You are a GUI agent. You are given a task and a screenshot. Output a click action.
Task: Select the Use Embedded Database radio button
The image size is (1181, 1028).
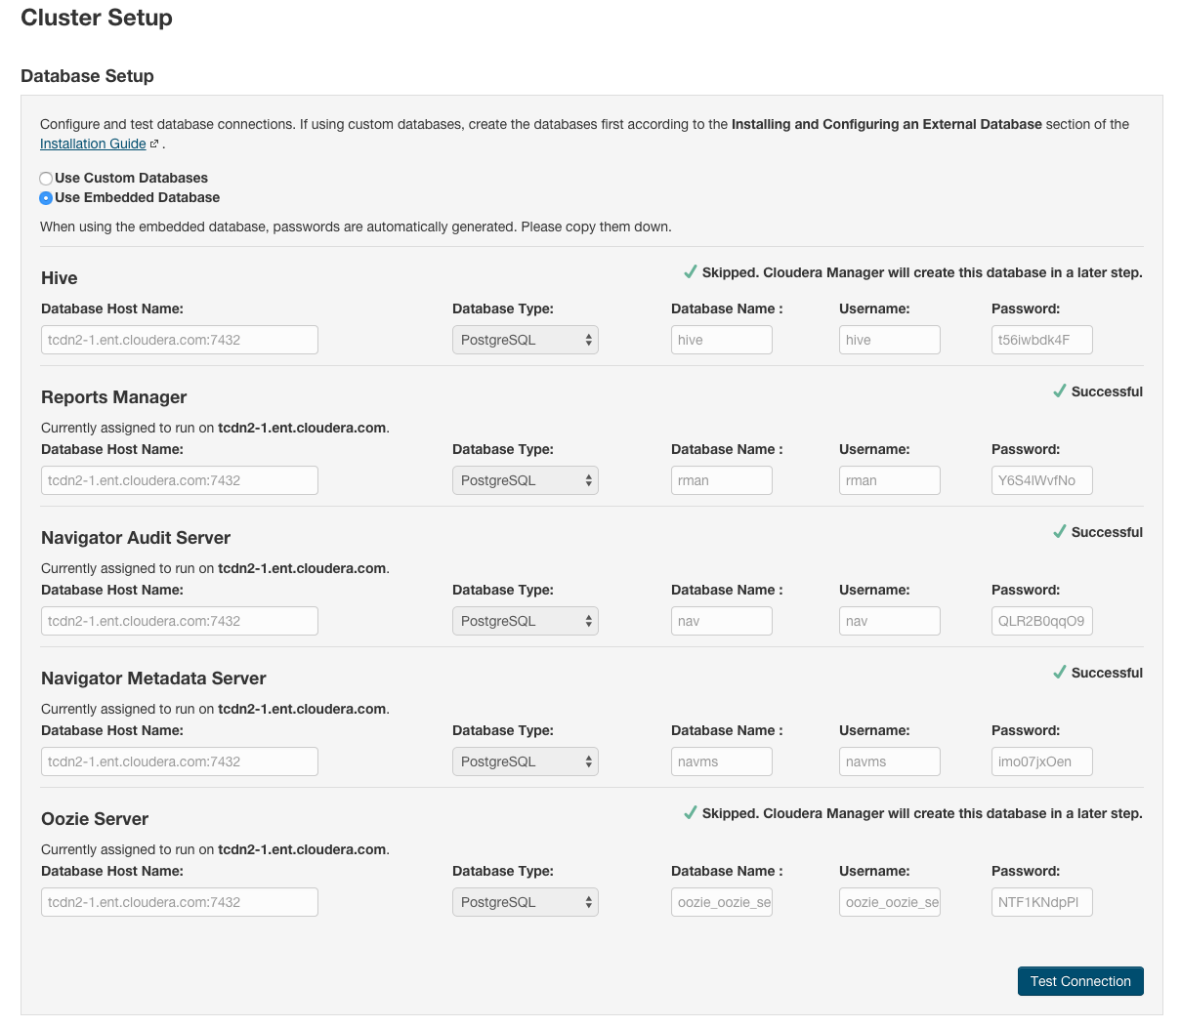tap(46, 198)
